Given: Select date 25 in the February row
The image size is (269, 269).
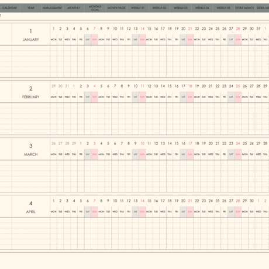Looking at the screenshot, I should click(238, 86).
